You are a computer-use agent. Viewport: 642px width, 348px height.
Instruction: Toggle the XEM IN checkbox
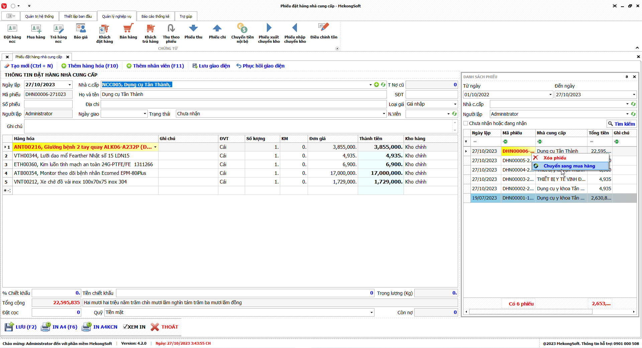[125, 327]
